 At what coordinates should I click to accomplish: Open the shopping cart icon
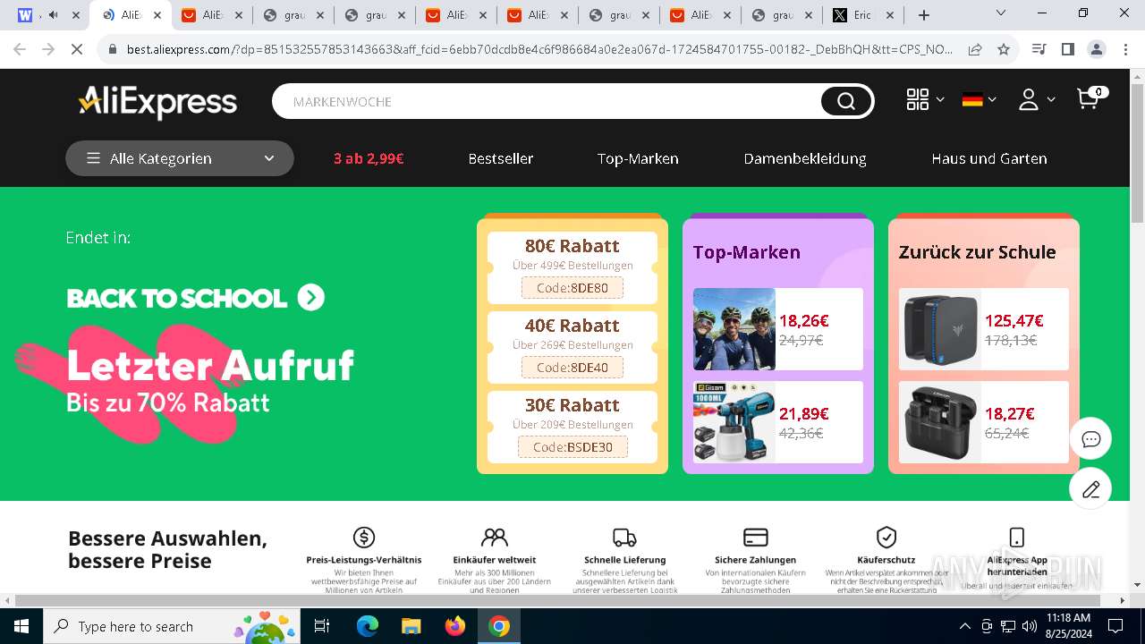(1088, 99)
